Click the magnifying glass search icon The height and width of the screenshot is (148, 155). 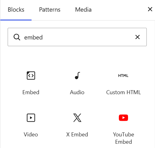(x=17, y=37)
